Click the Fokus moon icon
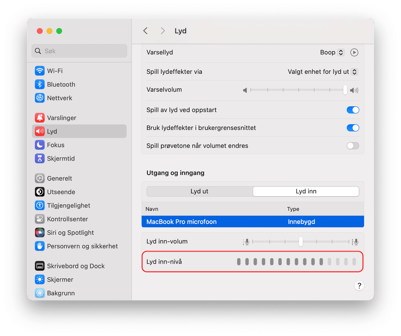Viewport: 401px width, 336px height. click(x=40, y=145)
